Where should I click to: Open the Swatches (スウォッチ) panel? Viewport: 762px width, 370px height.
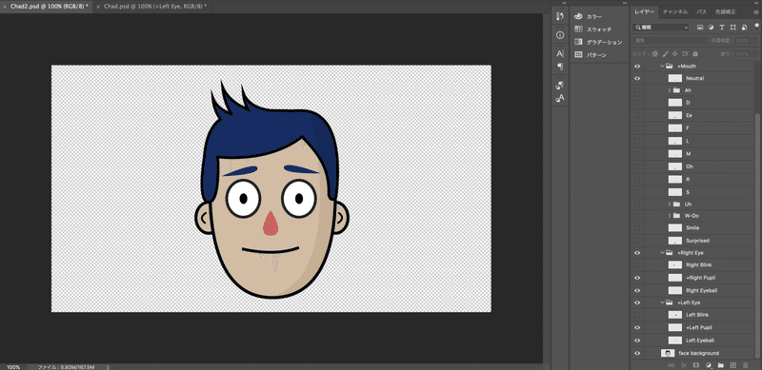(592, 29)
